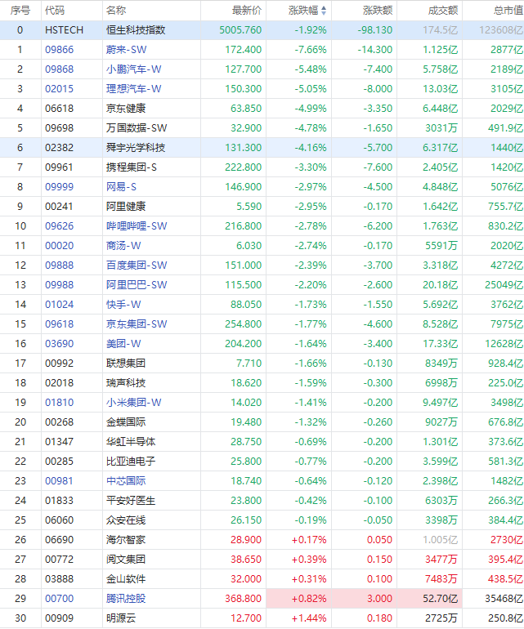
Task: Select 华虹半导体 row name
Action: [x=131, y=442]
